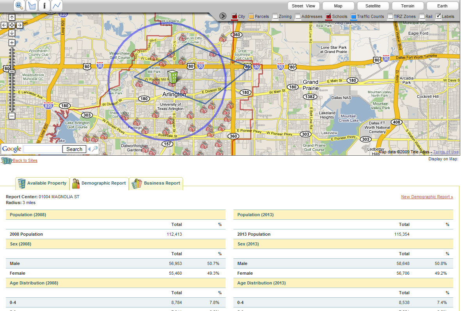Click the 2008 Population value 112,413
The image size is (461, 311).
coord(174,234)
